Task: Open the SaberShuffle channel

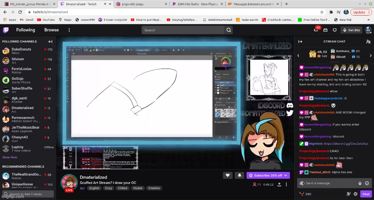Action: 28,90
